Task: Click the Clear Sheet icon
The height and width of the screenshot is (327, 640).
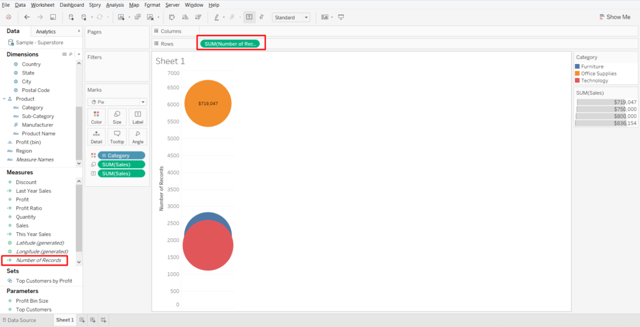Action: pos(150,17)
